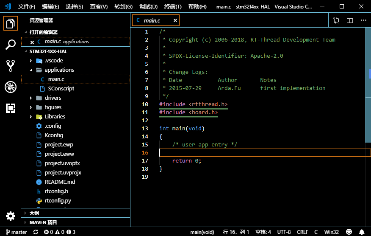Open the Source Control view

(11, 66)
